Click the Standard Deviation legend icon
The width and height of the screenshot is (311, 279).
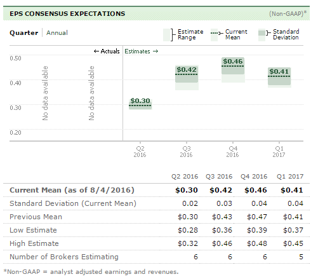click(261, 35)
